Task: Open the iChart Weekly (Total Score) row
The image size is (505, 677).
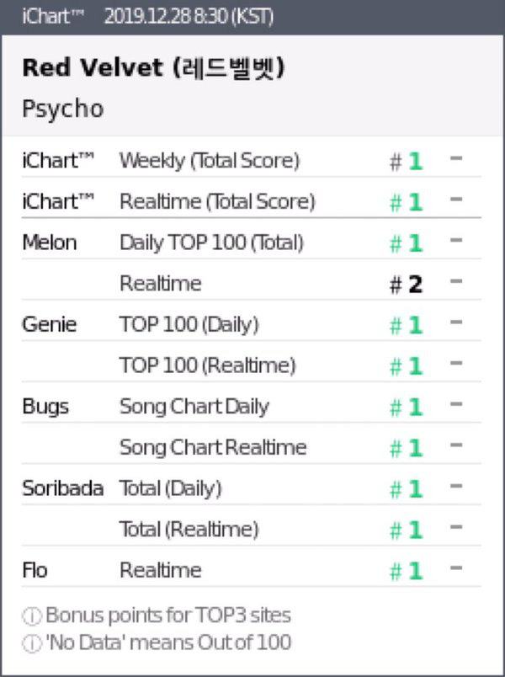Action: click(x=251, y=161)
